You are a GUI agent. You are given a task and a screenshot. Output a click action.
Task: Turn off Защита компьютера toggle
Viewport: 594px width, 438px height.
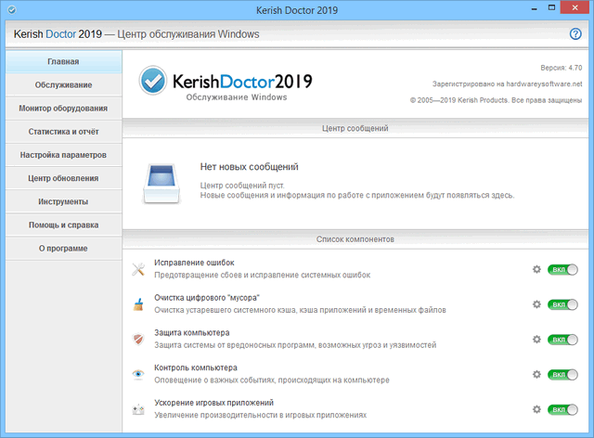[562, 340]
